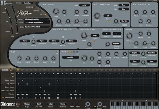Click the Pitch LFO Speed knob
The image size is (159, 109).
[x=84, y=36]
